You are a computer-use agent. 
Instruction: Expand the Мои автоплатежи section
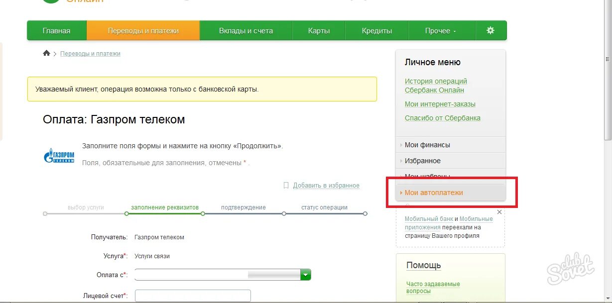click(451, 193)
